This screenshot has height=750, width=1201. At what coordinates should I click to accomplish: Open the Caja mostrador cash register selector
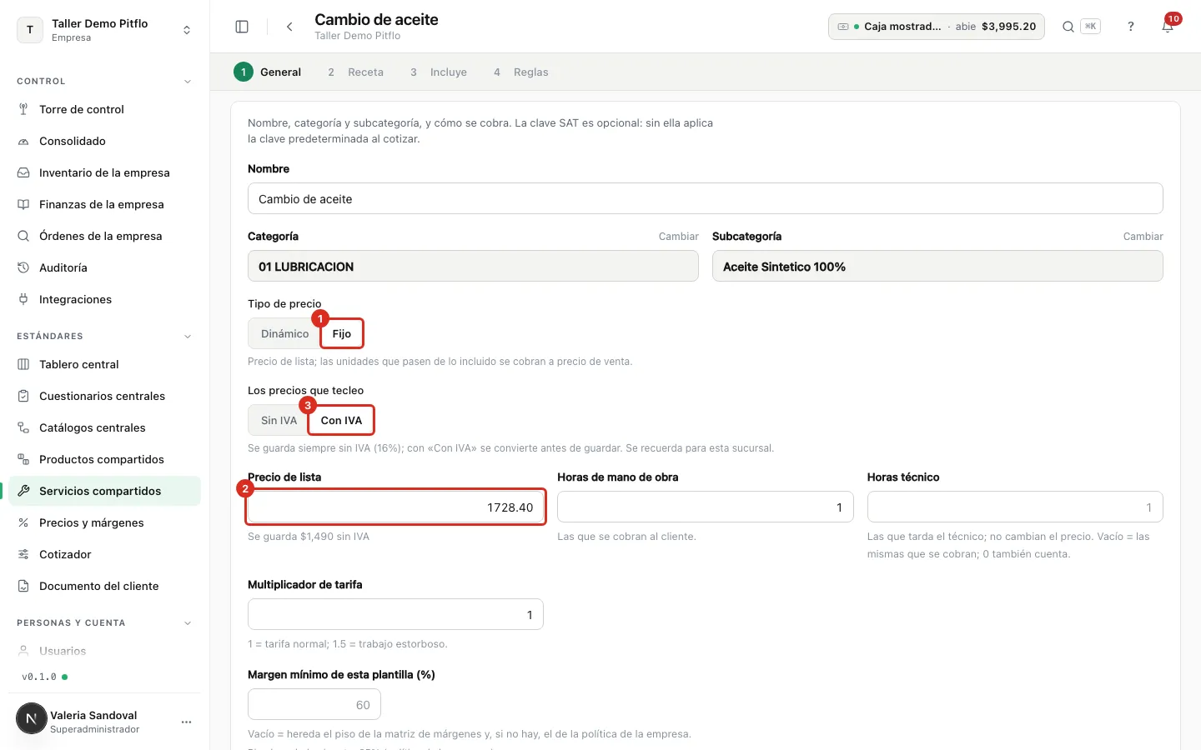[x=936, y=27]
